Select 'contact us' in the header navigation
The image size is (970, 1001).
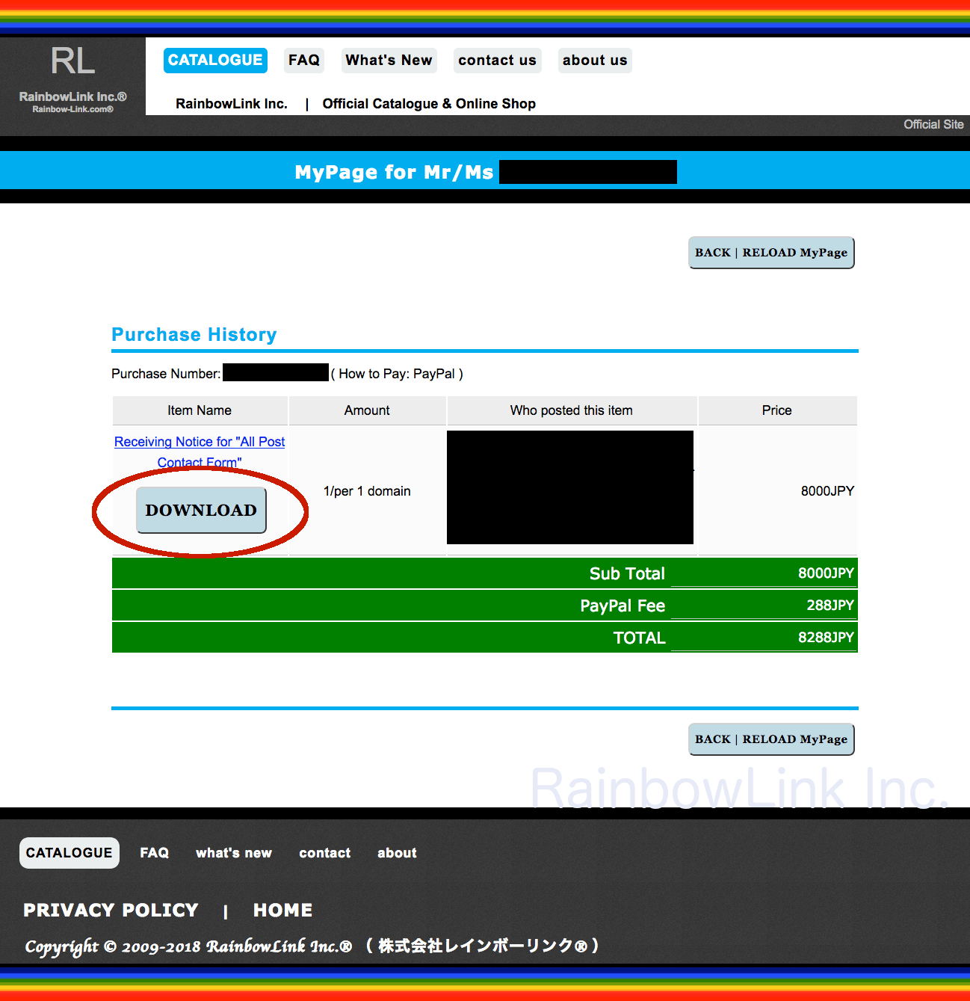point(497,61)
